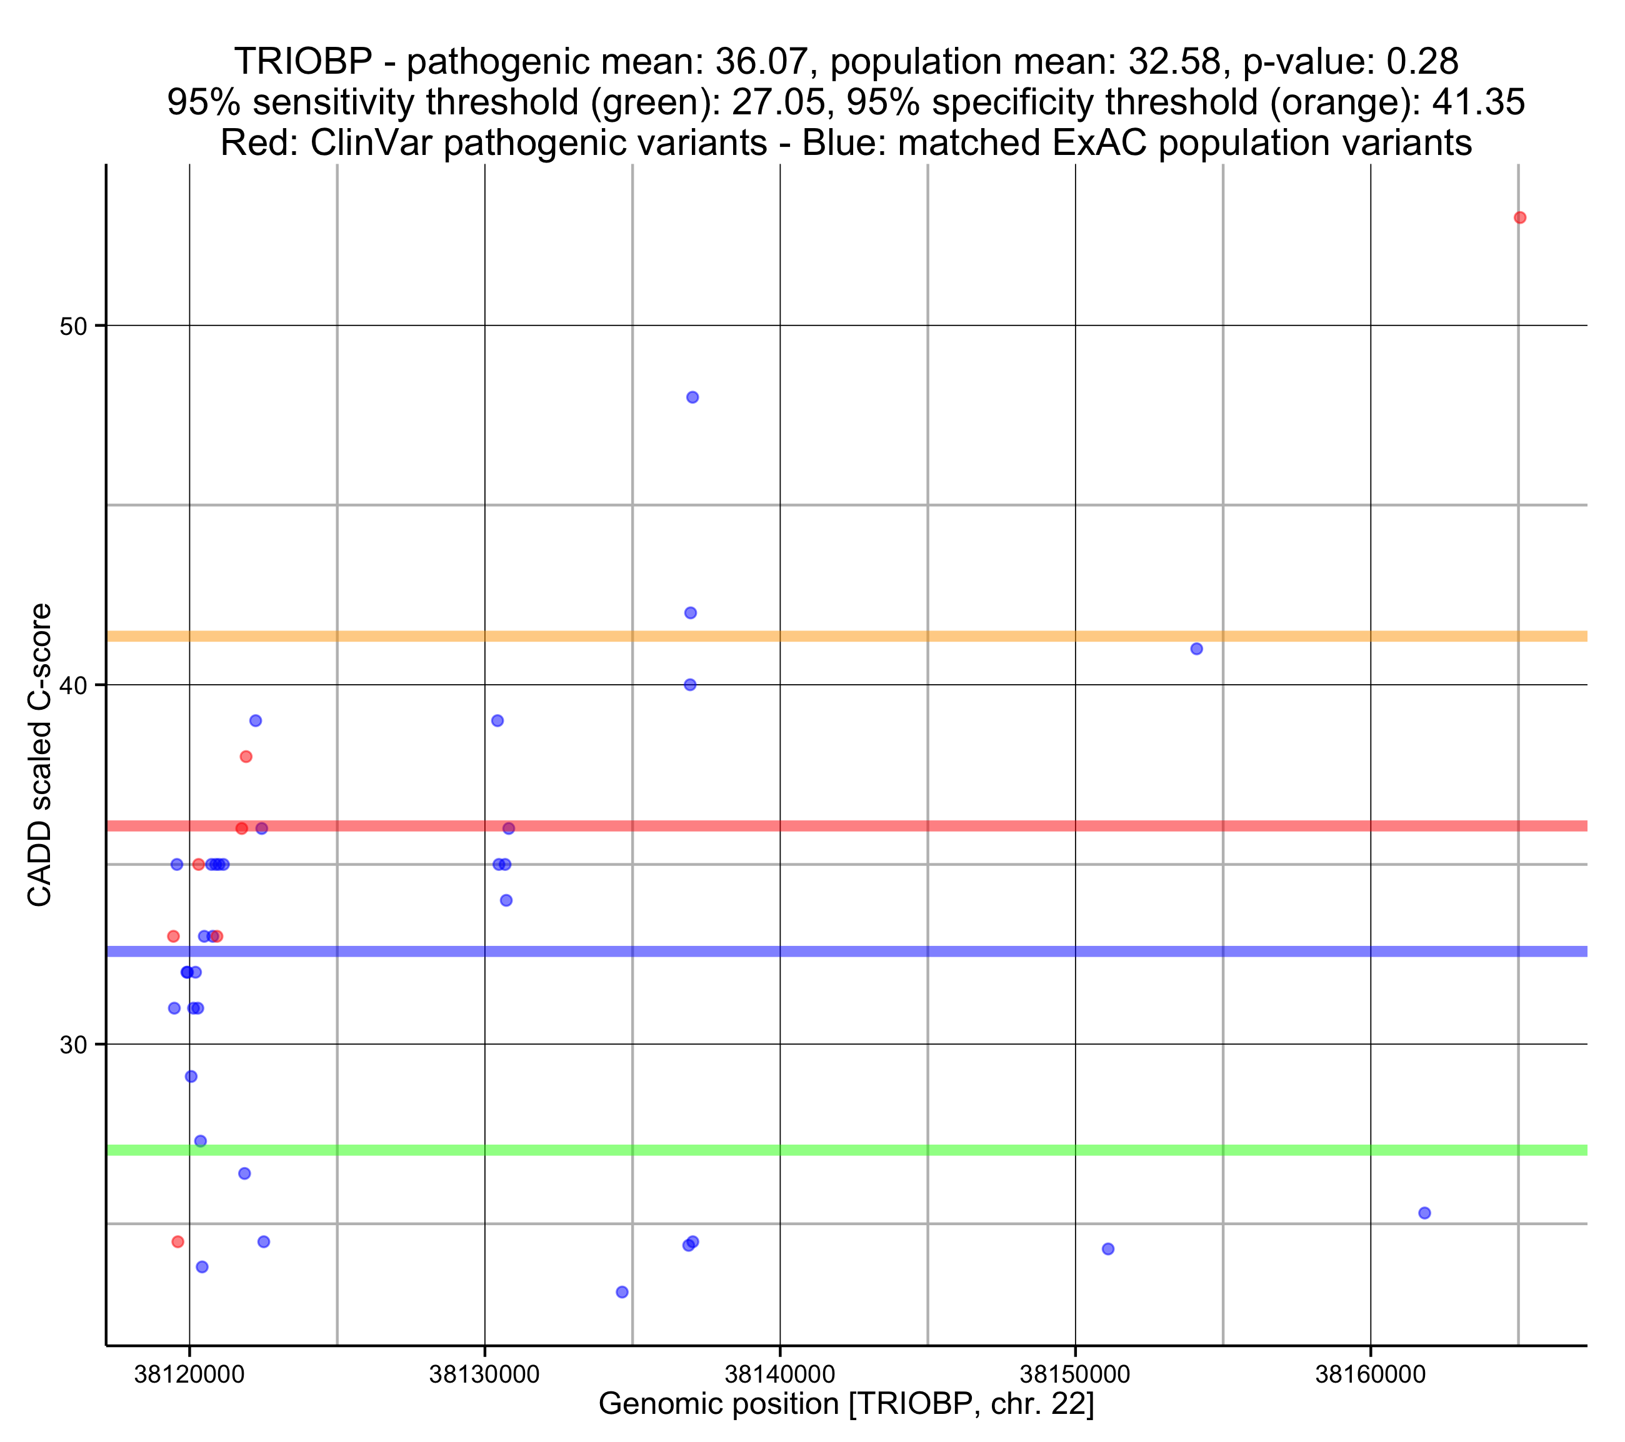Image resolution: width=1625 pixels, height=1442 pixels.
Task: Click the blue population mean line
Action: click(x=874, y=952)
